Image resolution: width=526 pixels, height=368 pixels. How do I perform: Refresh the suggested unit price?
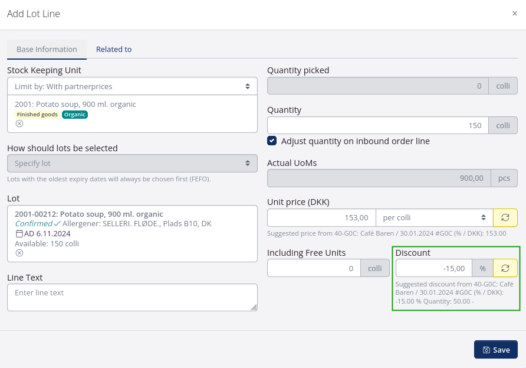click(x=505, y=218)
